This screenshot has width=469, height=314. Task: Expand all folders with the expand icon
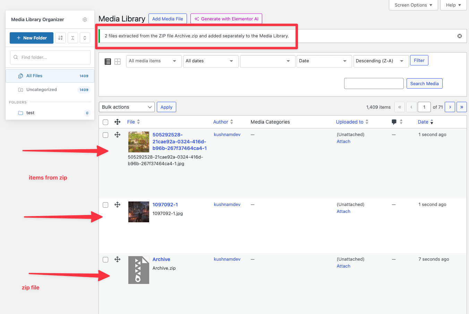85,38
